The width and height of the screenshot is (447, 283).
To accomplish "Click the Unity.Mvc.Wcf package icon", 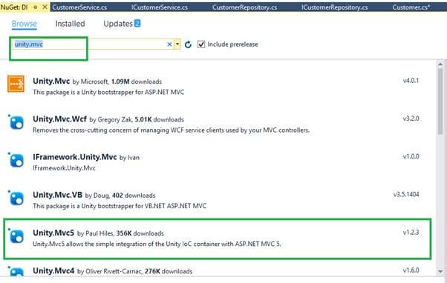I will click(16, 122).
